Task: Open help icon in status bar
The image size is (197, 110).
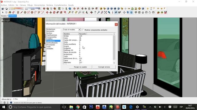Action: 11,103
